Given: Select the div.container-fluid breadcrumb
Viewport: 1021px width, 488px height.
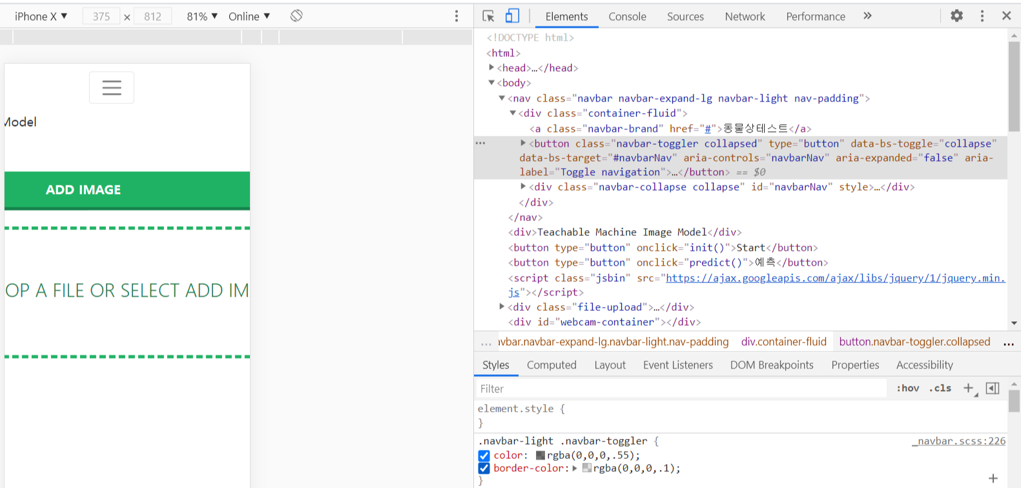Looking at the screenshot, I should [783, 342].
